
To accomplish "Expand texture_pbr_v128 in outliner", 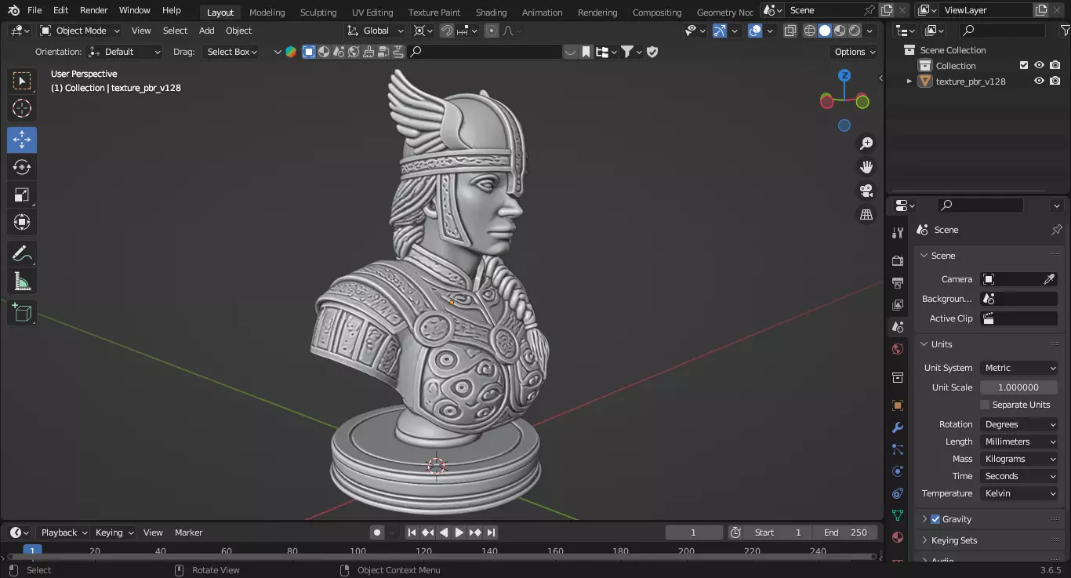I will (x=909, y=81).
